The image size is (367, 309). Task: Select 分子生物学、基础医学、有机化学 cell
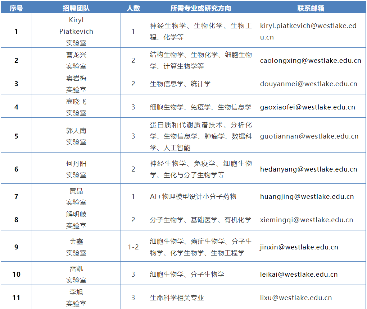point(201,219)
